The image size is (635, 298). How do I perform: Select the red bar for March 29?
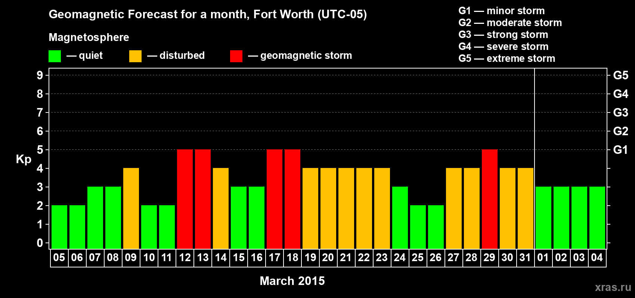click(490, 199)
